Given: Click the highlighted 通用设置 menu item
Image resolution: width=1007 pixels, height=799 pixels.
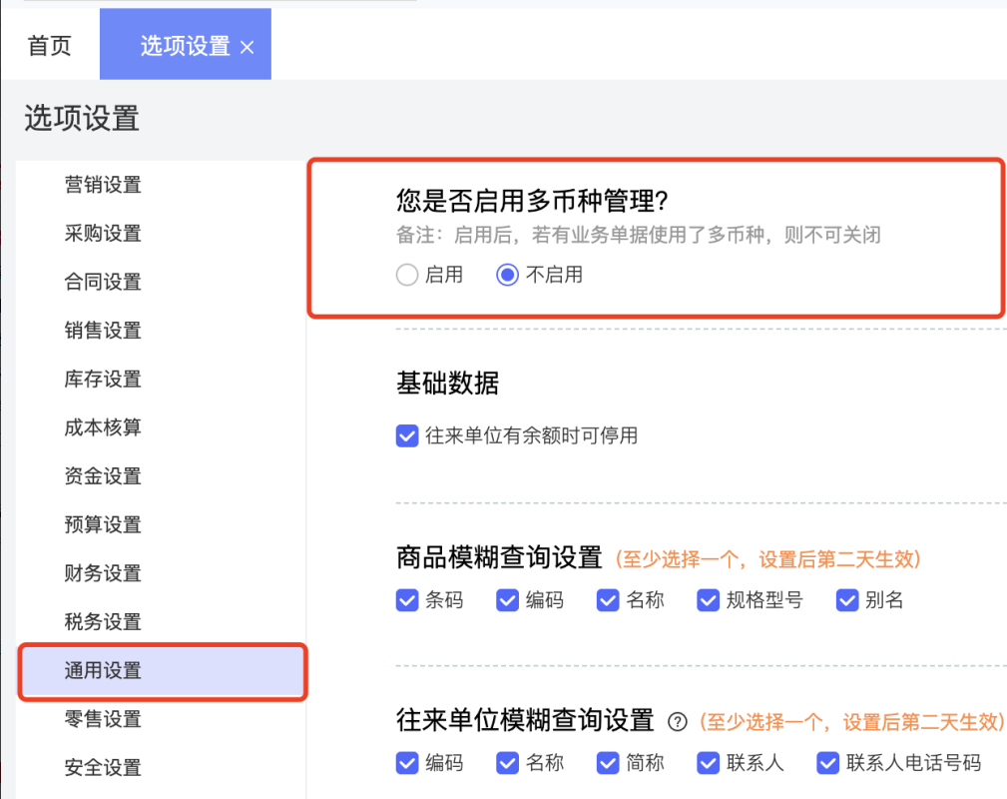Looking at the screenshot, I should pyautogui.click(x=103, y=671).
